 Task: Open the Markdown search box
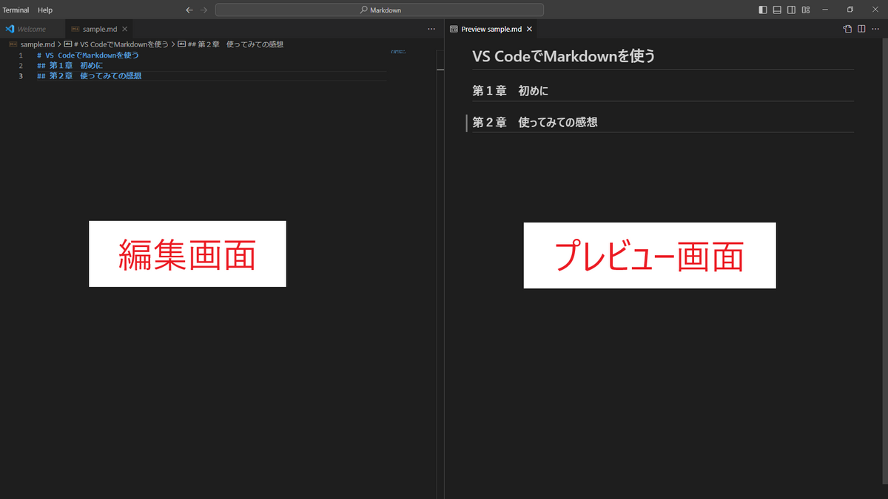[x=379, y=10]
